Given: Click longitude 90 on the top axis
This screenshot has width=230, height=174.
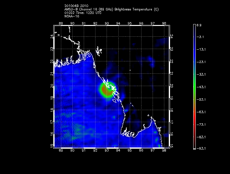Looking at the screenshot, I should click(x=72, y=23).
